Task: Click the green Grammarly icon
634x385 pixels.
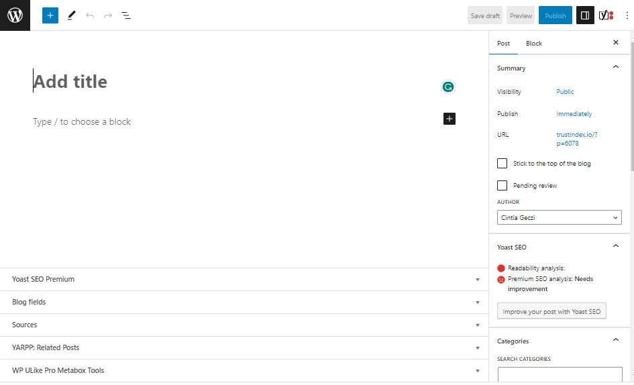Action: (x=448, y=87)
